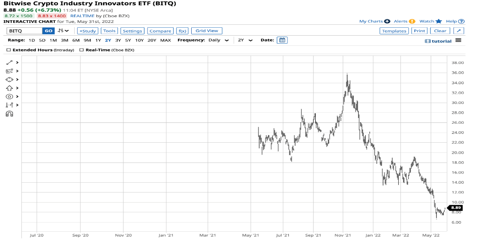
Task: Click the Help question mark icon
Action: pos(461,22)
